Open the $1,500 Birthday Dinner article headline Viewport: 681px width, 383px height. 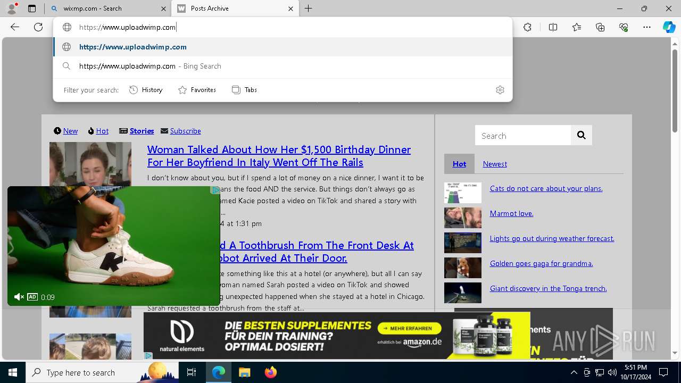tap(279, 156)
